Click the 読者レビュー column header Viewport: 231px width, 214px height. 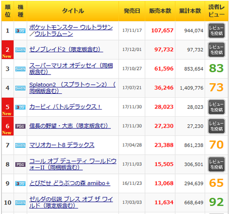click(x=216, y=11)
